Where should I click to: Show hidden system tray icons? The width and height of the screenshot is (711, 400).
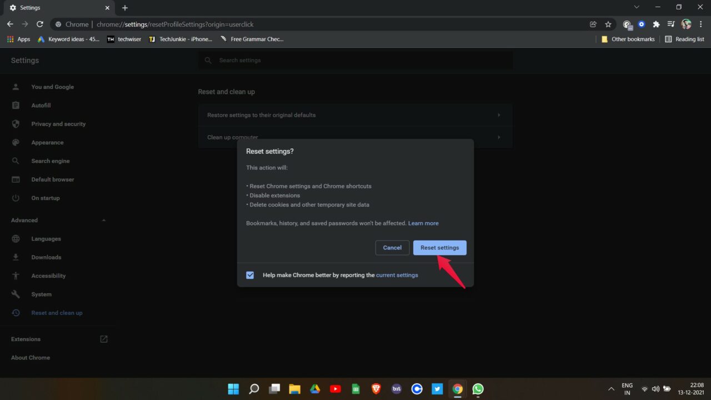pos(611,389)
